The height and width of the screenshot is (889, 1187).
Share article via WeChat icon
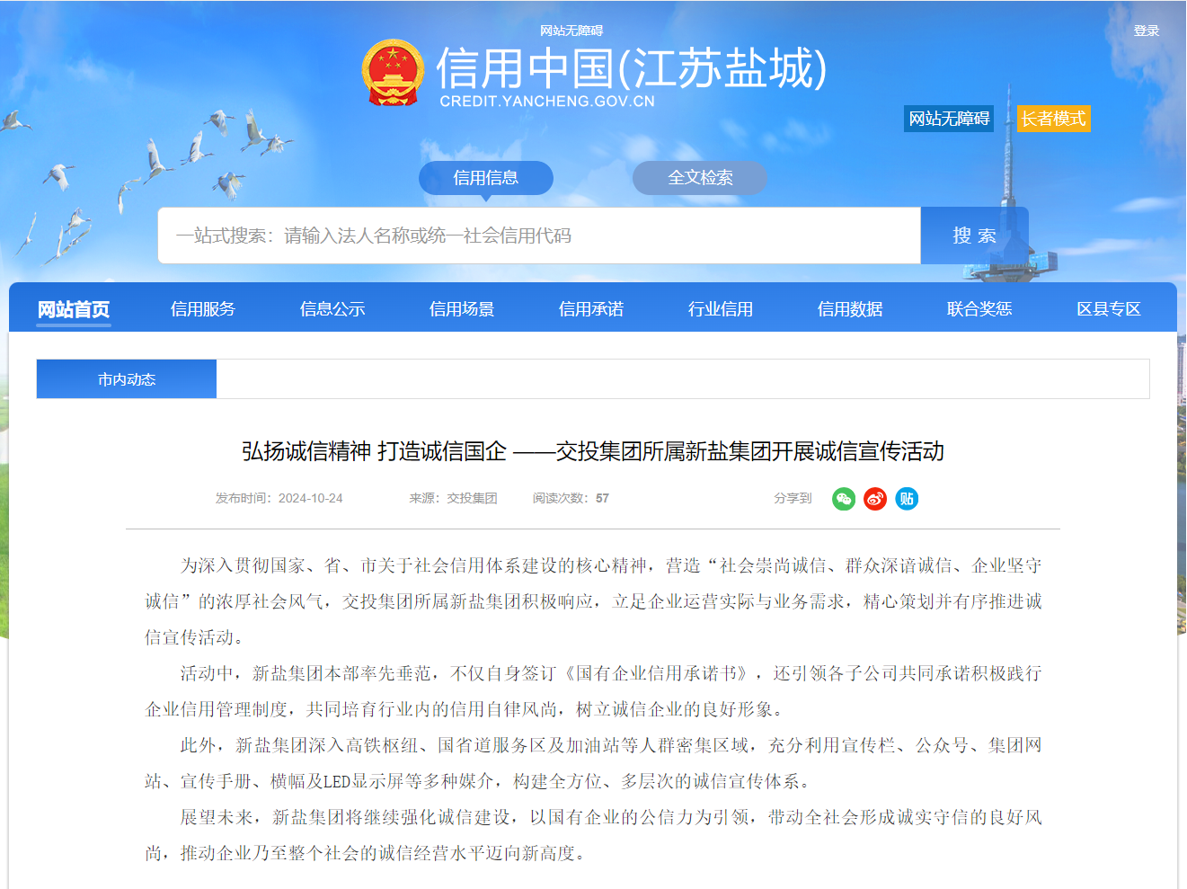(x=843, y=499)
